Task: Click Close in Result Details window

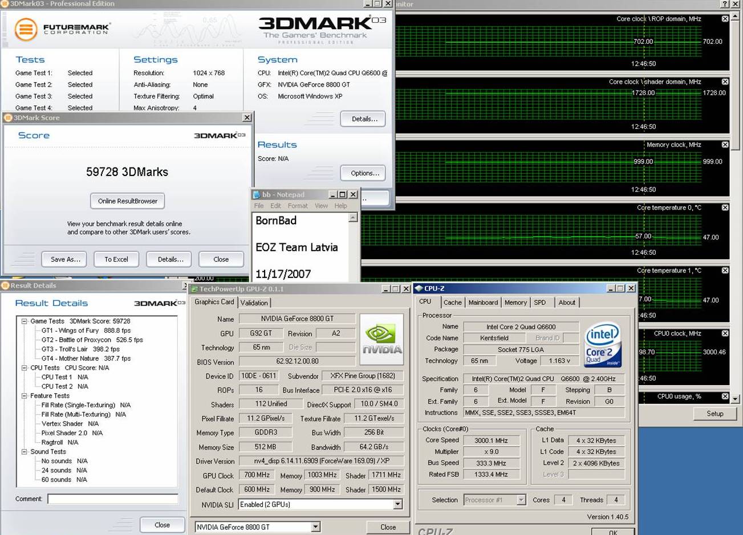Action: [x=163, y=525]
